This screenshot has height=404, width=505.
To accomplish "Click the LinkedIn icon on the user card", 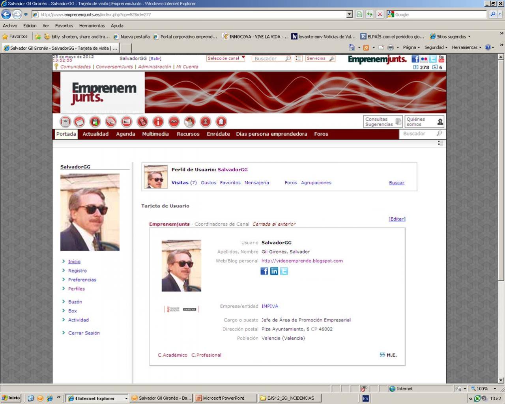I will [x=274, y=271].
